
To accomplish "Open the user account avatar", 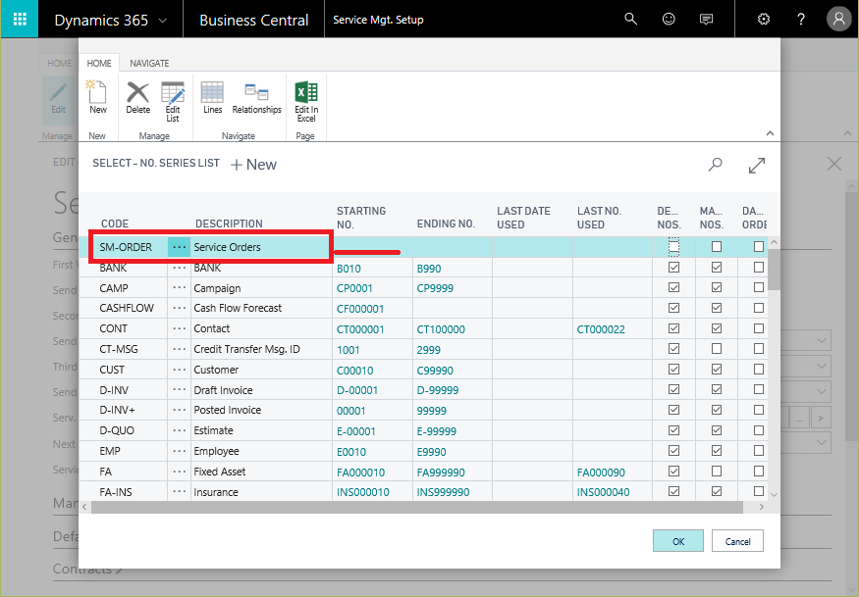I will (x=838, y=20).
